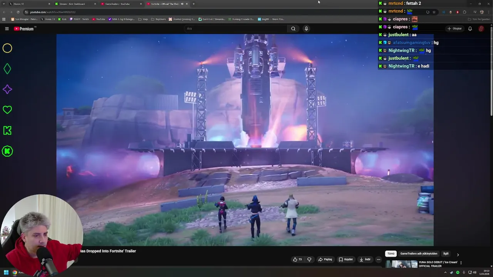Click the Kaydet save button
Image resolution: width=493 pixels, height=277 pixels.
[345, 259]
